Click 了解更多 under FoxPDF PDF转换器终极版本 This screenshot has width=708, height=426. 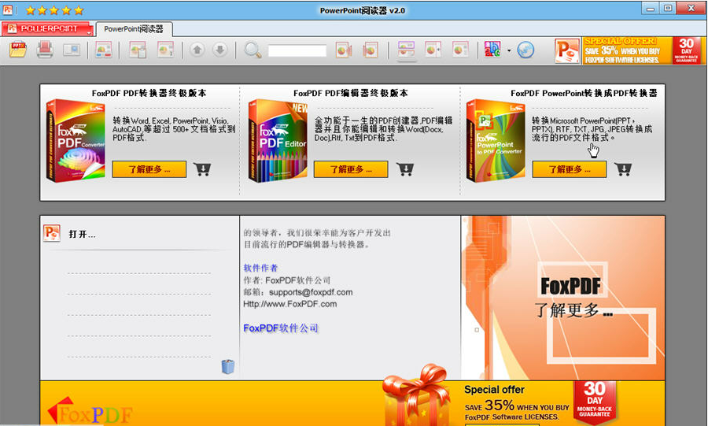click(x=149, y=169)
